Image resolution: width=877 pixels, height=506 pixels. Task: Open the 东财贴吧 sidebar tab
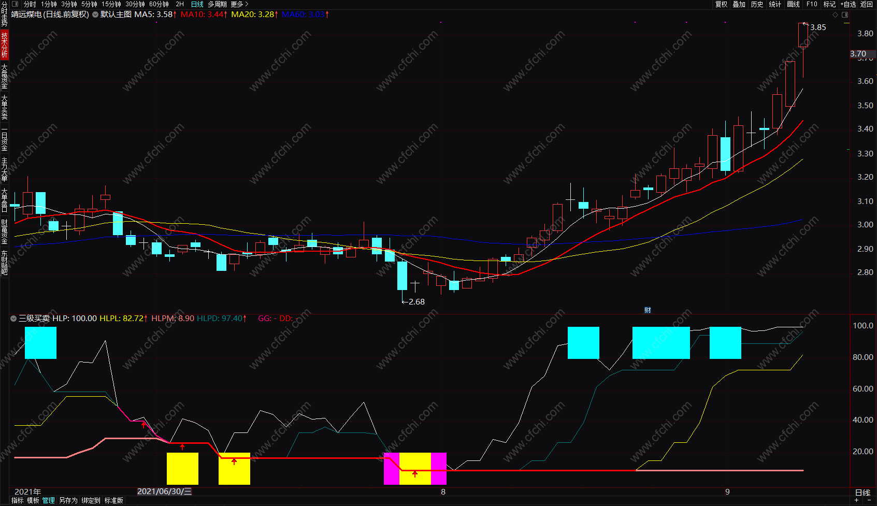[4, 263]
